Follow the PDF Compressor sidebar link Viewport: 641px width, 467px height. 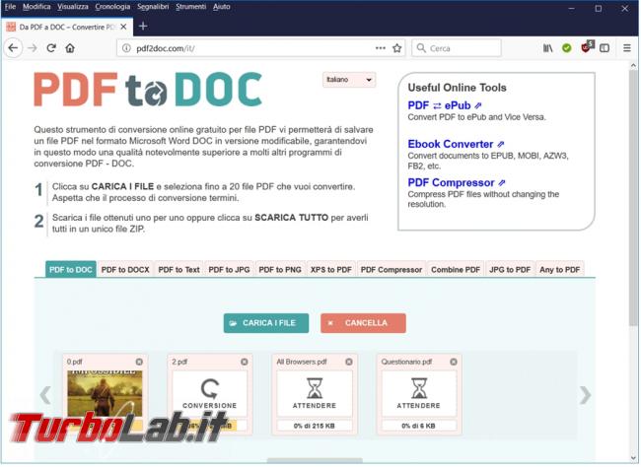(457, 182)
